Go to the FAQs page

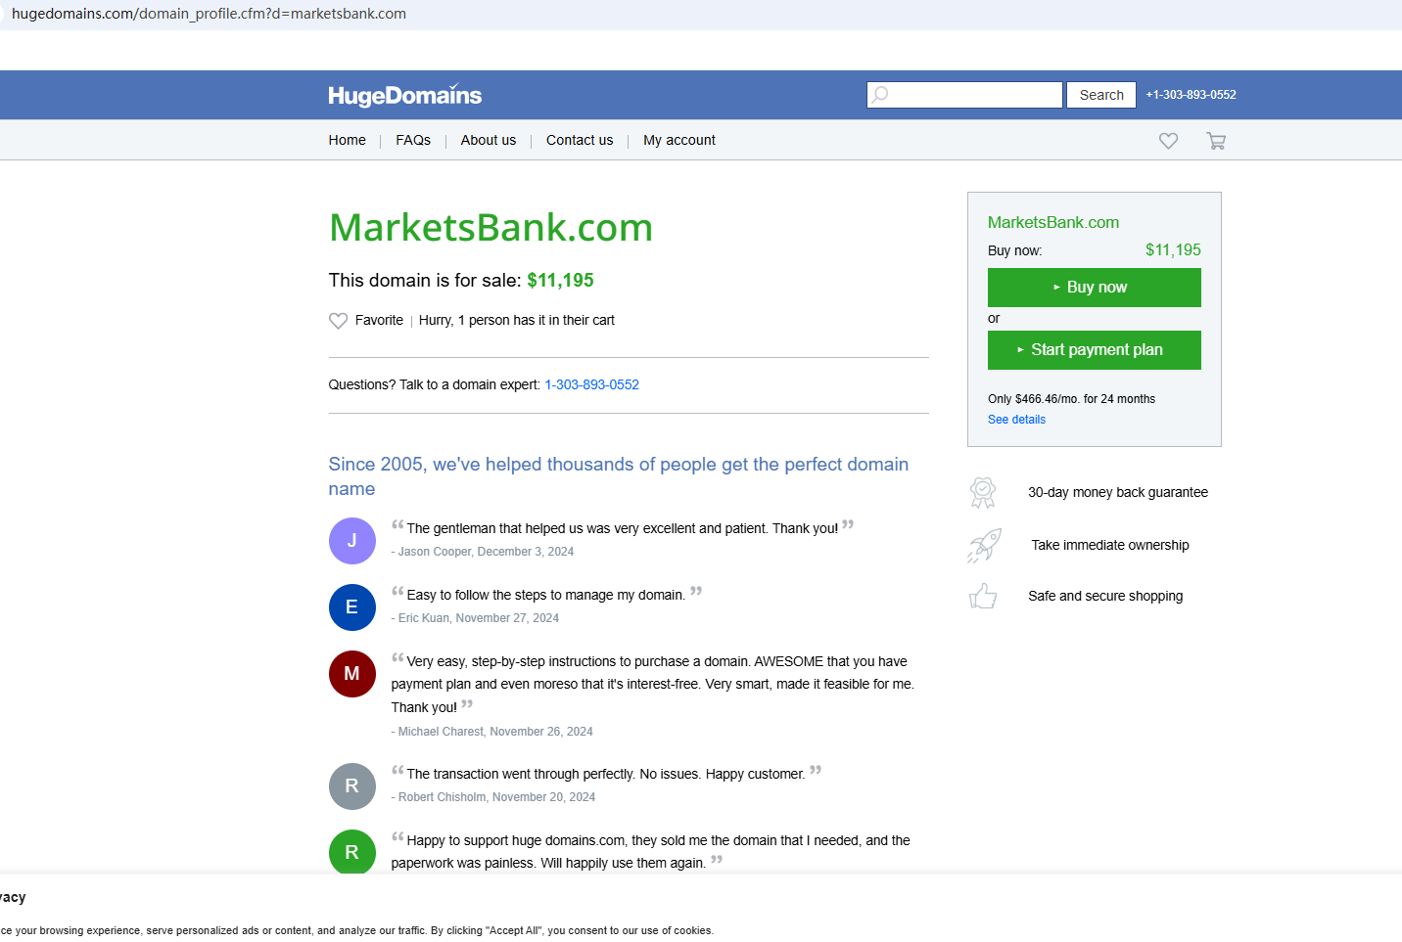(413, 140)
